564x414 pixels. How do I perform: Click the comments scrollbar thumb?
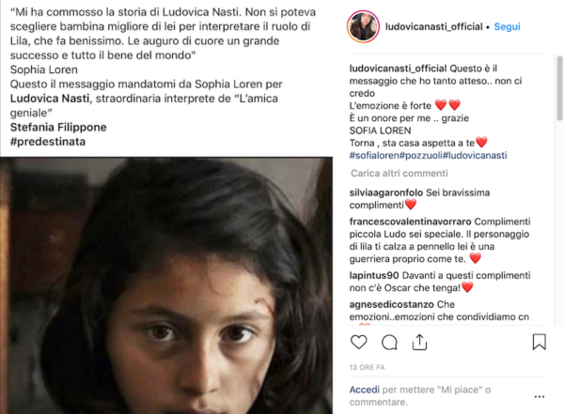click(x=559, y=88)
